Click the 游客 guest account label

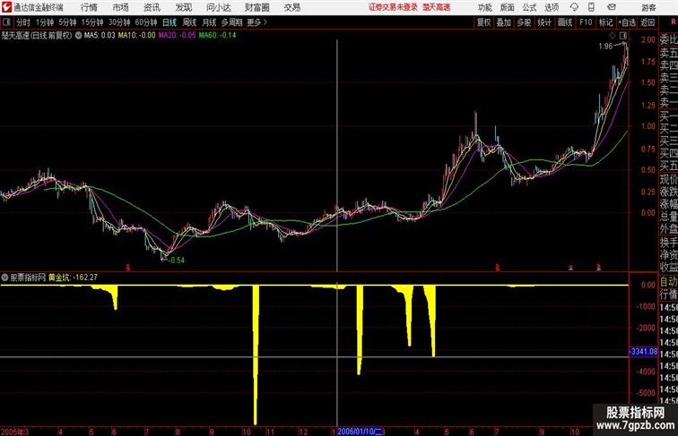pyautogui.click(x=649, y=7)
